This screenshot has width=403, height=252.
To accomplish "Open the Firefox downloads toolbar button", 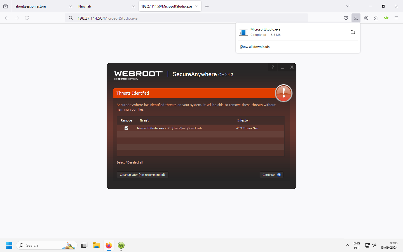I will point(356,18).
